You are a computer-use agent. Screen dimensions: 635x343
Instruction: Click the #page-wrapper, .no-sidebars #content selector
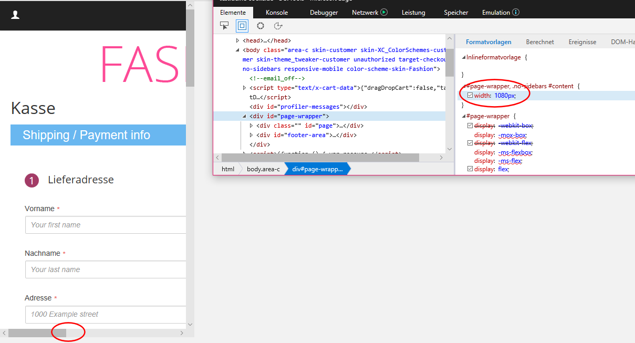[519, 86]
